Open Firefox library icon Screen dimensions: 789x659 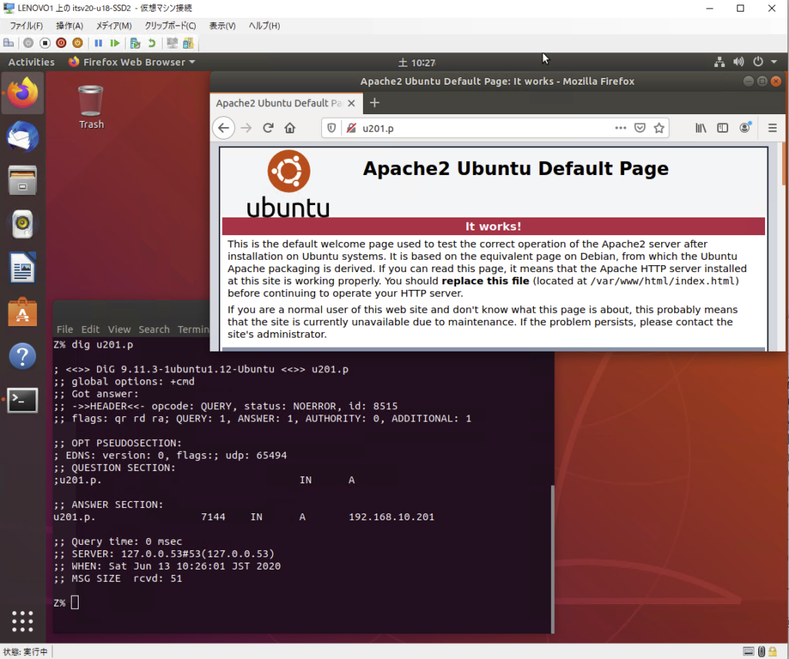[x=700, y=128]
